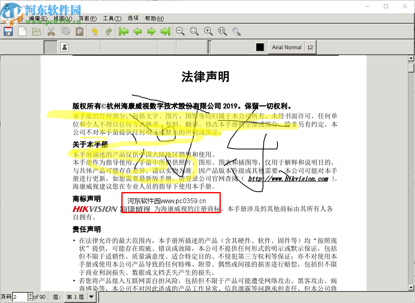Save the current document
Viewport: 415px width, 303px height.
(8, 31)
